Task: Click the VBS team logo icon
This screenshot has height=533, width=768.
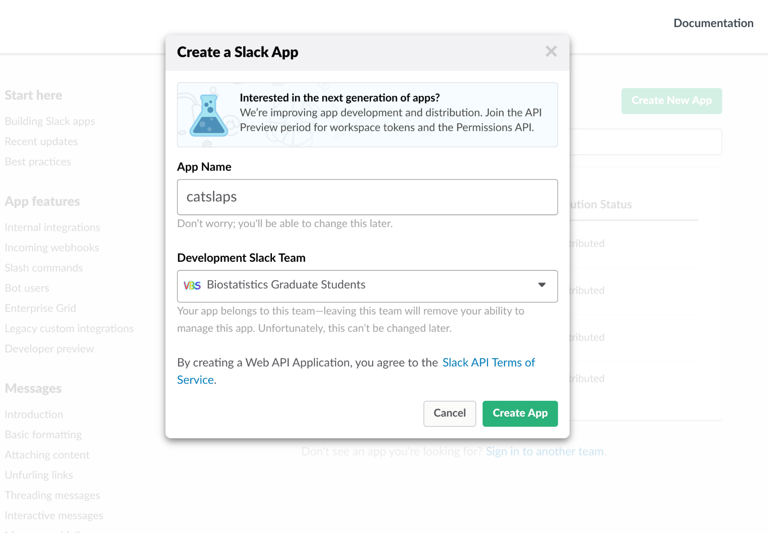Action: (192, 285)
